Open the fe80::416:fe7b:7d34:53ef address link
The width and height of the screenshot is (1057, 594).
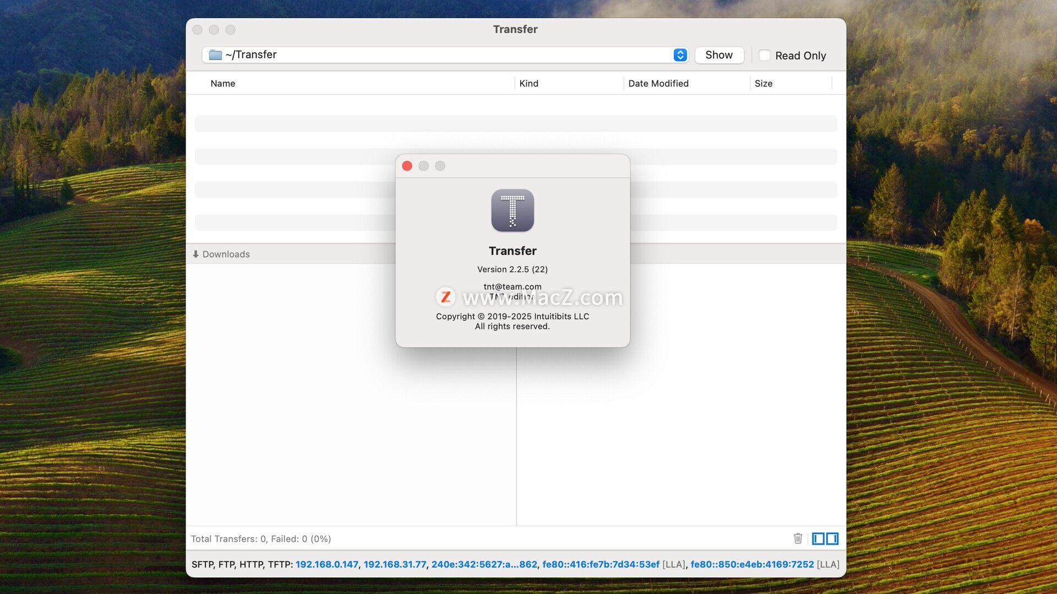[601, 564]
